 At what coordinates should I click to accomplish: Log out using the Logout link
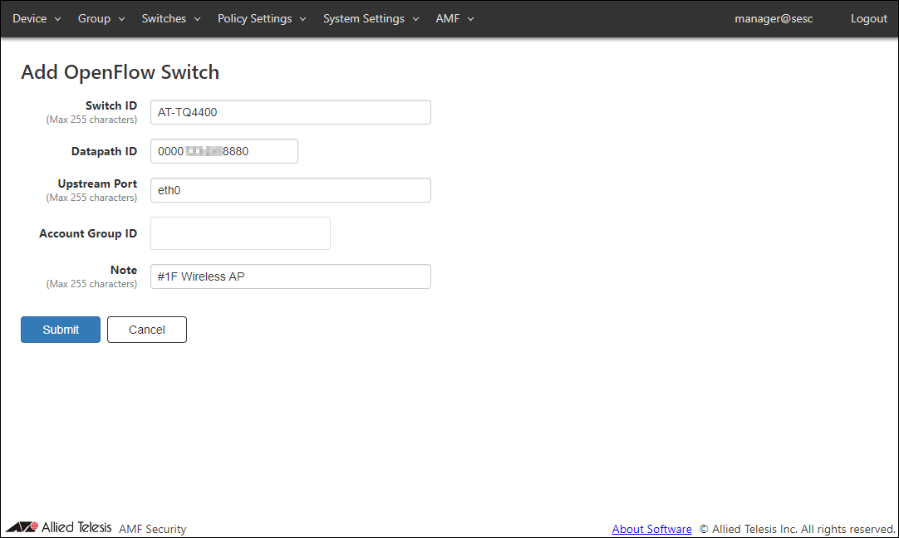click(x=868, y=19)
